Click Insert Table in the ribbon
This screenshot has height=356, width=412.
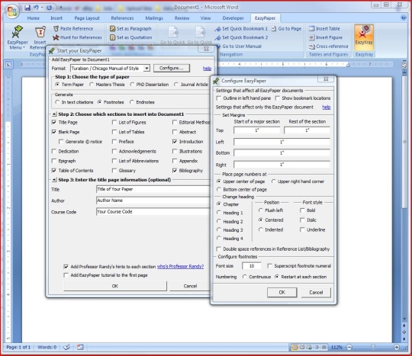tap(324, 29)
